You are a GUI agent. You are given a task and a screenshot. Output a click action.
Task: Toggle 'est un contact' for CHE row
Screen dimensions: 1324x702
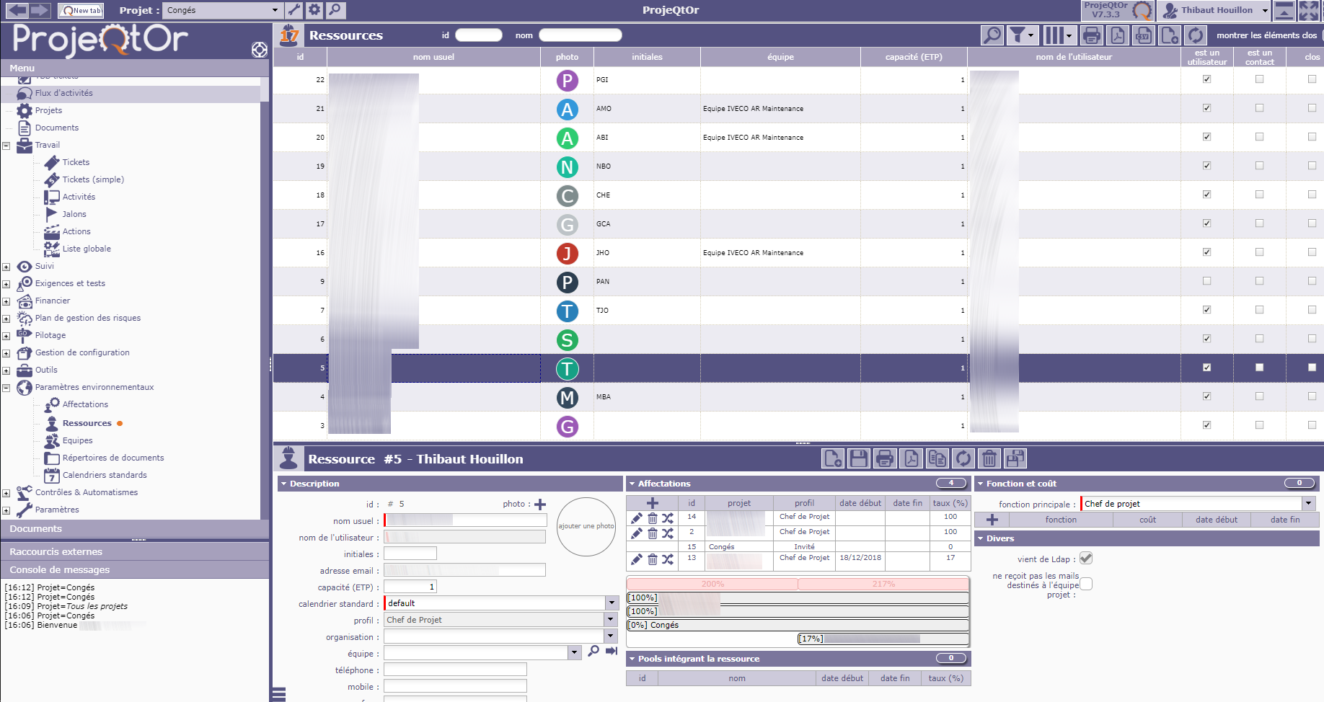[x=1259, y=195]
